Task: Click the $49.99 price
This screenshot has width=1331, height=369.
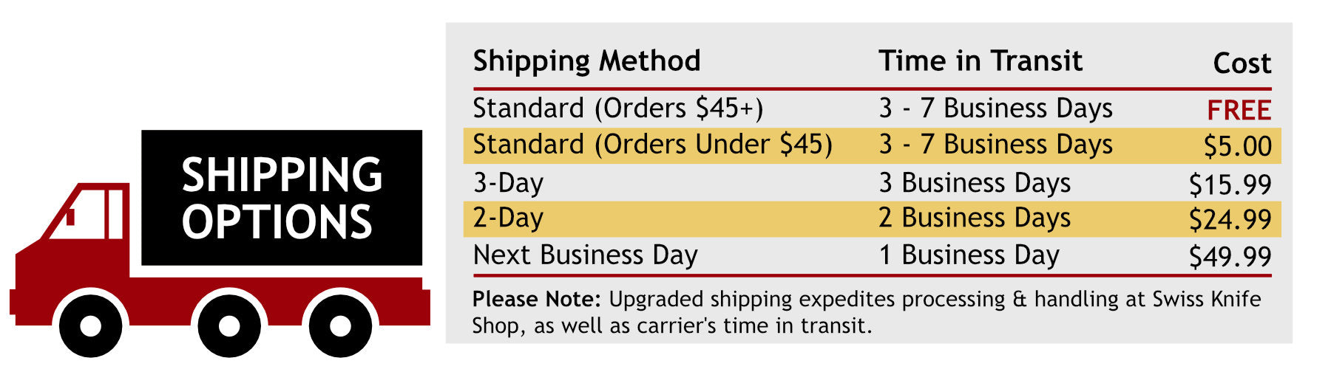Action: (x=1230, y=257)
